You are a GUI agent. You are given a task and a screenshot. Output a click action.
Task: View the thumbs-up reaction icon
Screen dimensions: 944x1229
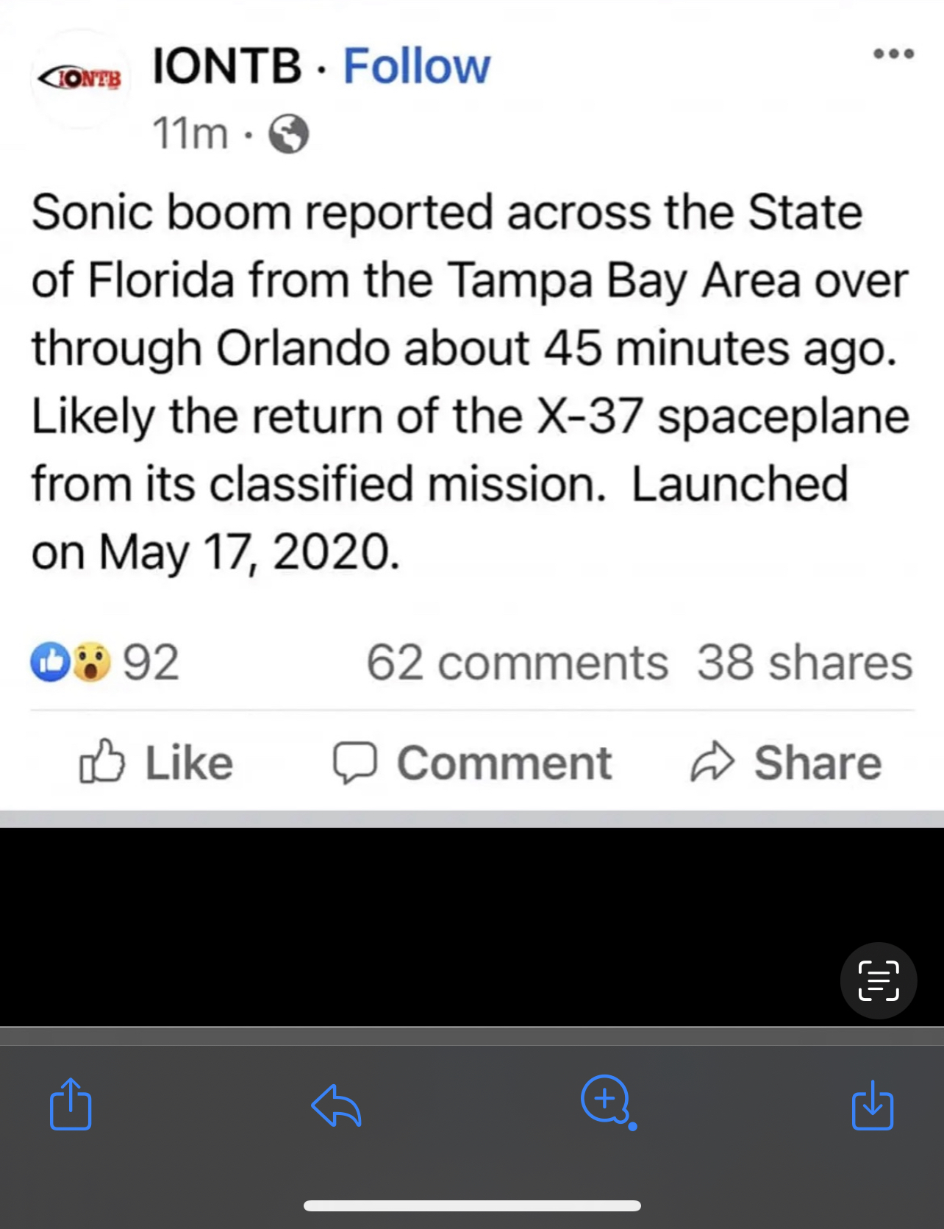[50, 662]
